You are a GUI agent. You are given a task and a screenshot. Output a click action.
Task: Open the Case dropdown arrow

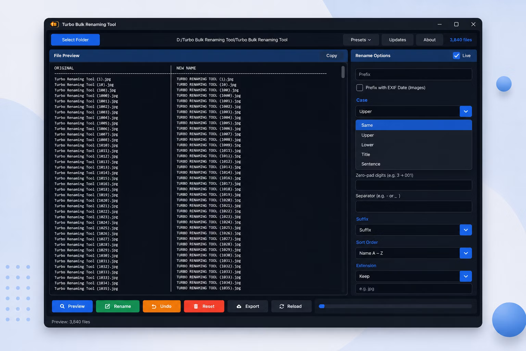pos(466,111)
